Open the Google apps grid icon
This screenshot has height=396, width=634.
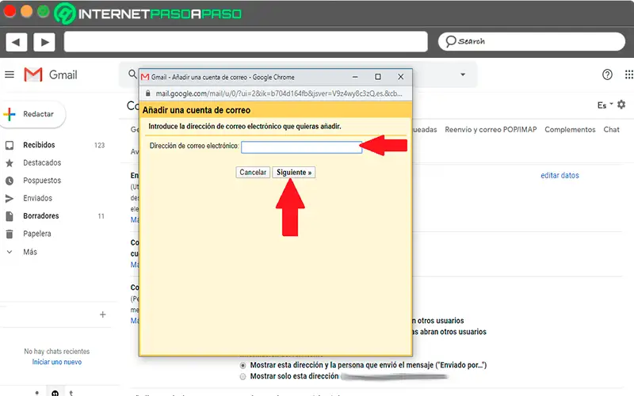tap(628, 74)
